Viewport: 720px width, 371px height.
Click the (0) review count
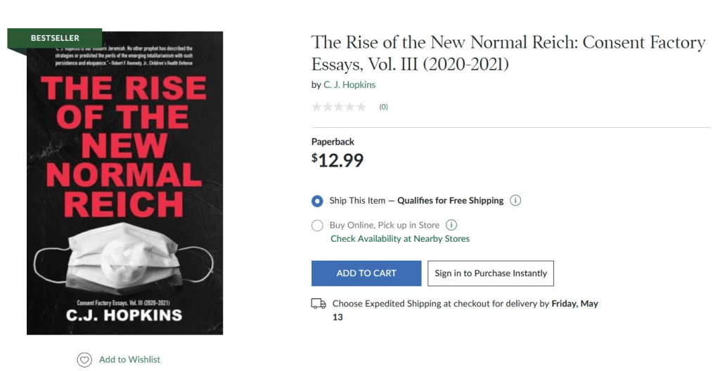click(x=383, y=107)
